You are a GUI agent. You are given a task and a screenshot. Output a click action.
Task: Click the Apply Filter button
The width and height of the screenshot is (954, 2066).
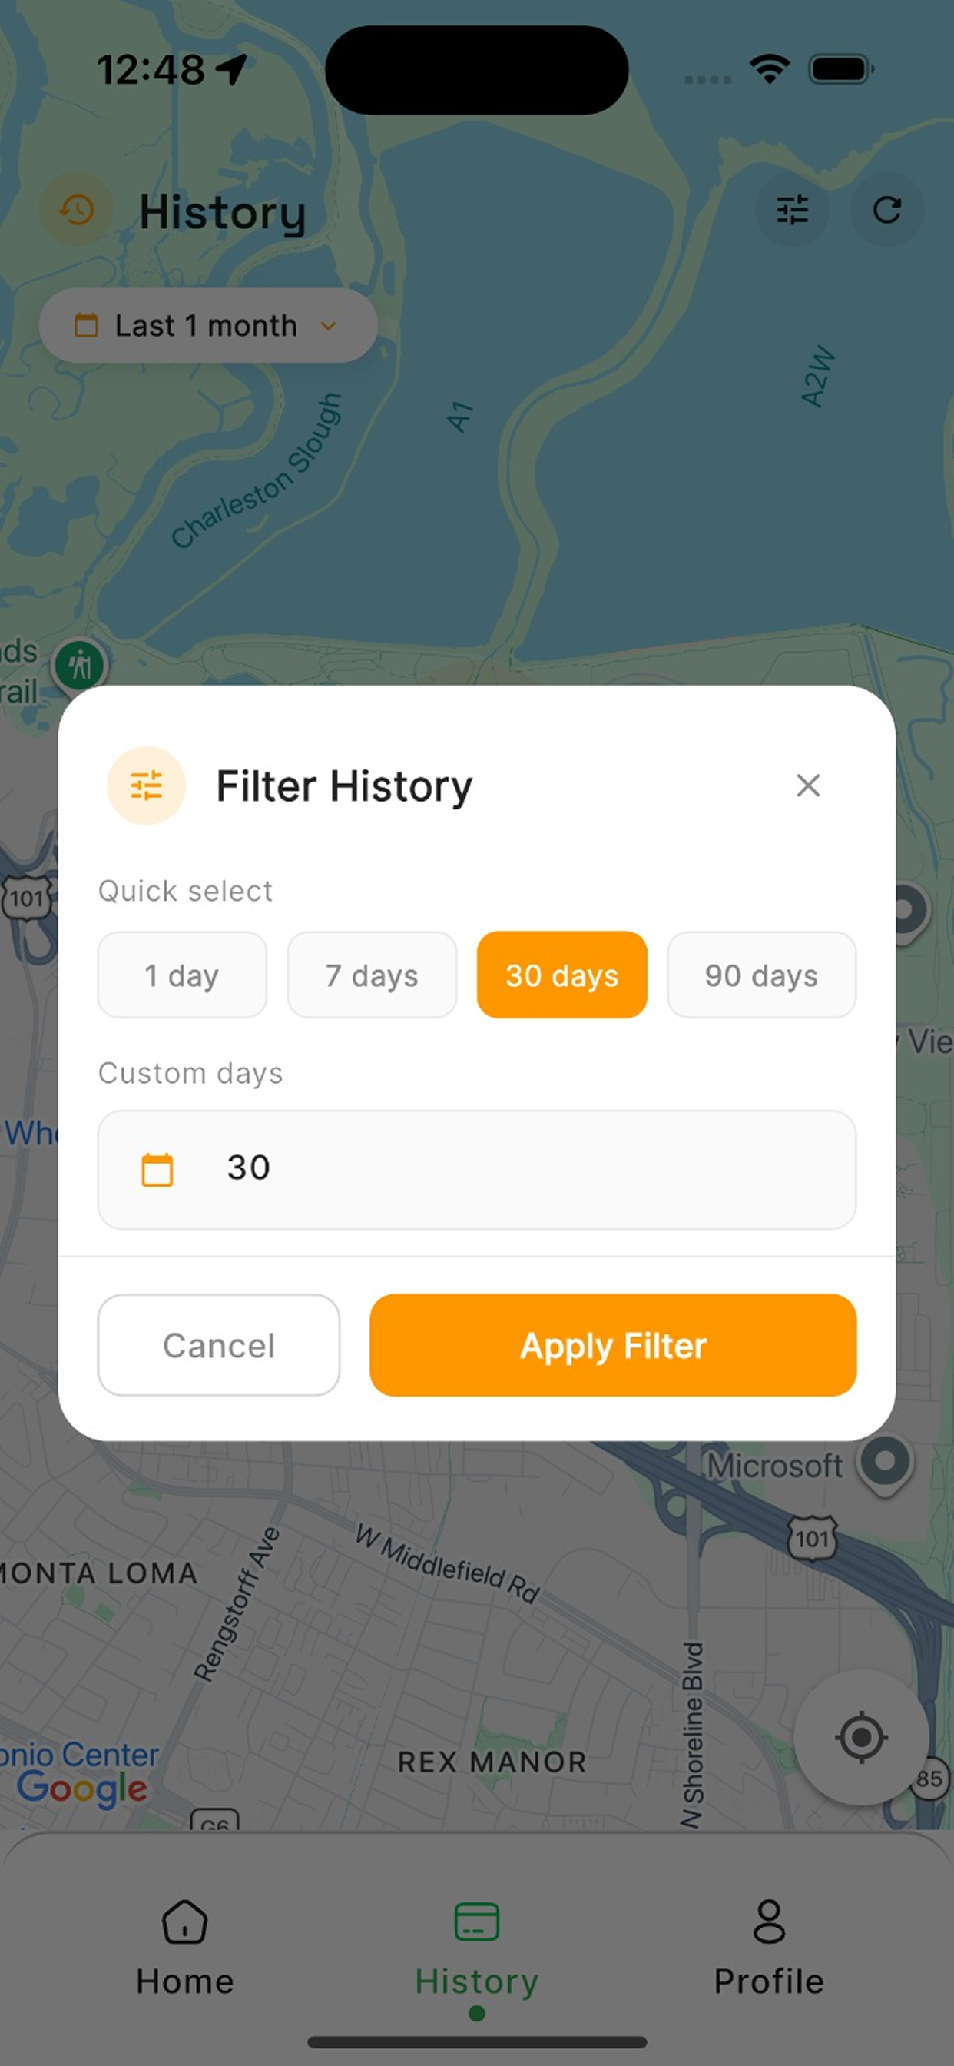point(613,1345)
